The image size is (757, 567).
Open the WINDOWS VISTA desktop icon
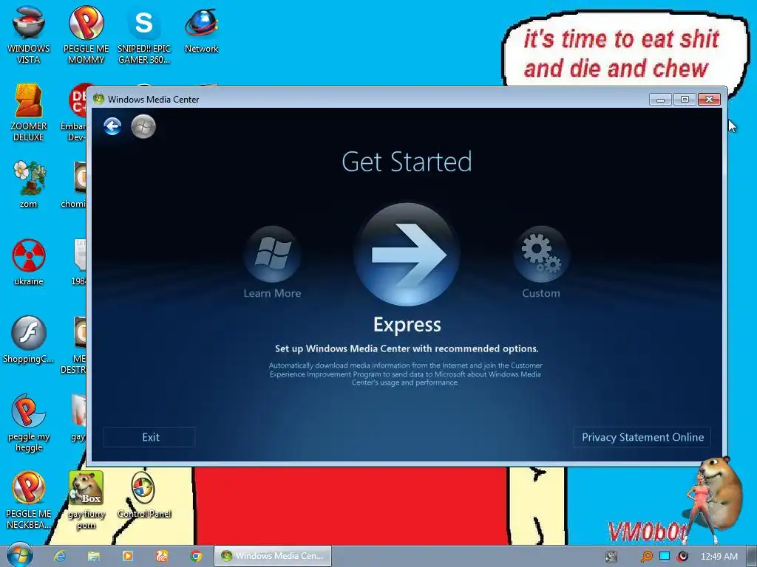click(29, 35)
